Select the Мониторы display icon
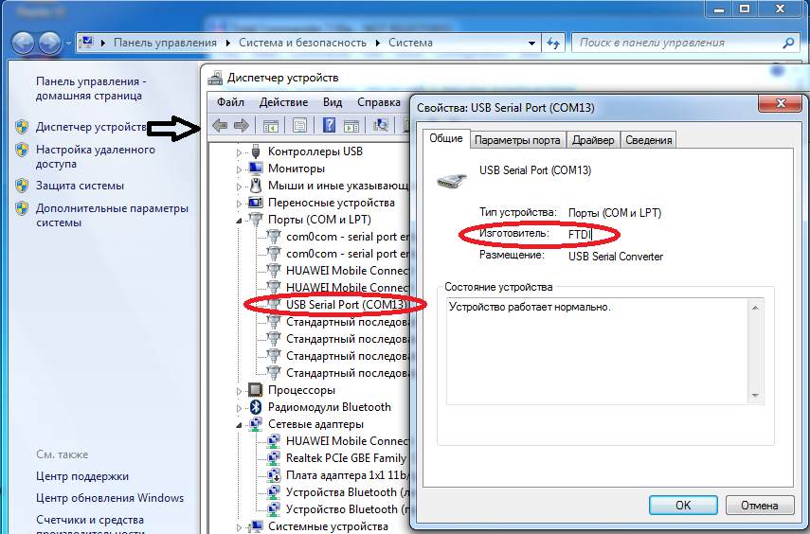The height and width of the screenshot is (534, 810). [x=255, y=169]
